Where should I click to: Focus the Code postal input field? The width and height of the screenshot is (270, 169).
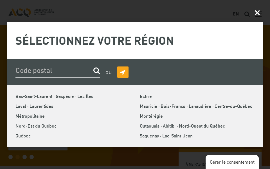click(x=53, y=71)
